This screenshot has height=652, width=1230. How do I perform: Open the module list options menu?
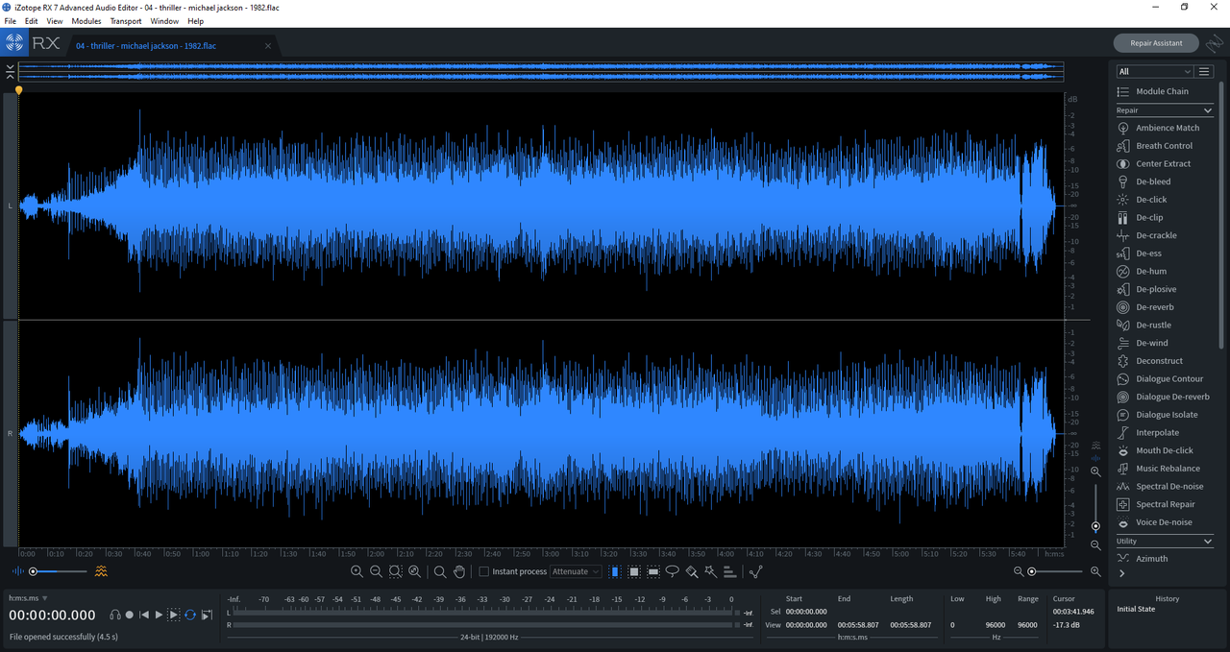coord(1204,71)
